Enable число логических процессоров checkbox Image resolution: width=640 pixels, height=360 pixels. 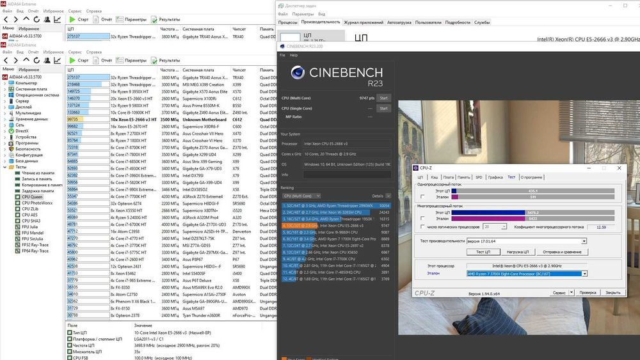(422, 227)
